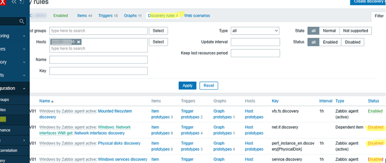Screen dimensions: 386x163
Task: Reset the filter
Action: 209,85
